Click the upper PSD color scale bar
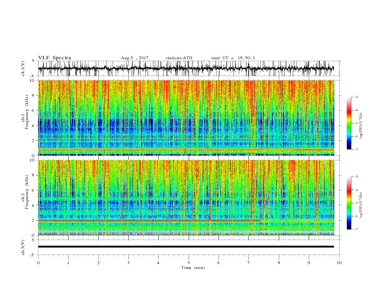The height and width of the screenshot is (295, 382). tap(349, 123)
